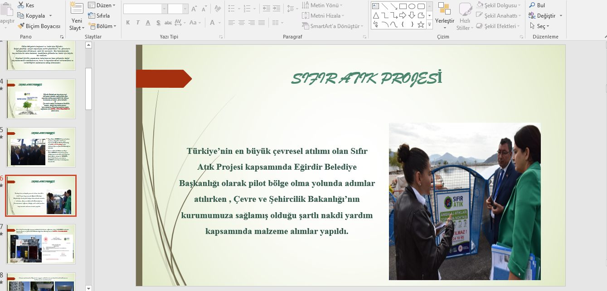The width and height of the screenshot is (607, 291).
Task: Click the Yeni Slayt new slide icon
Action: coord(77,8)
